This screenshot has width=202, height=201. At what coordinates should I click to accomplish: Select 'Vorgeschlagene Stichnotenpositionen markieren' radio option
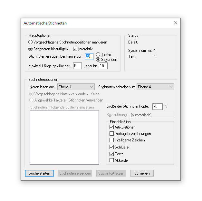click(x=68, y=42)
